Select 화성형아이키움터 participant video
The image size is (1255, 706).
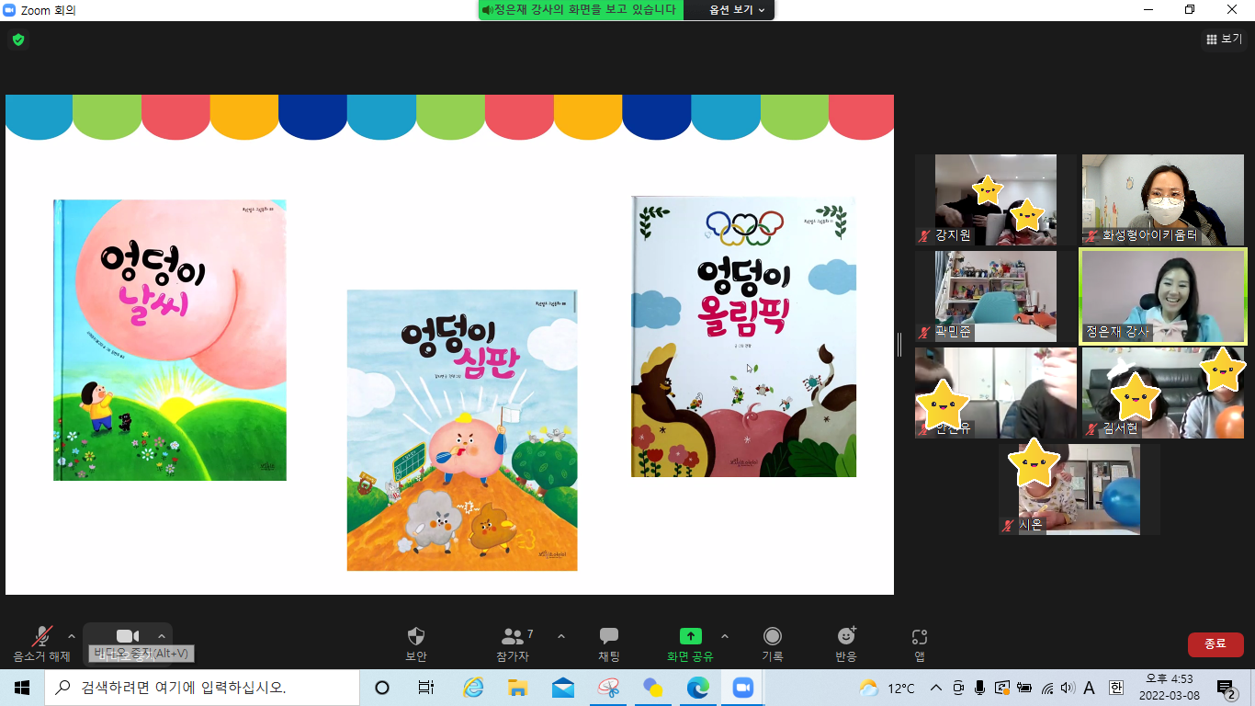(x=1162, y=199)
